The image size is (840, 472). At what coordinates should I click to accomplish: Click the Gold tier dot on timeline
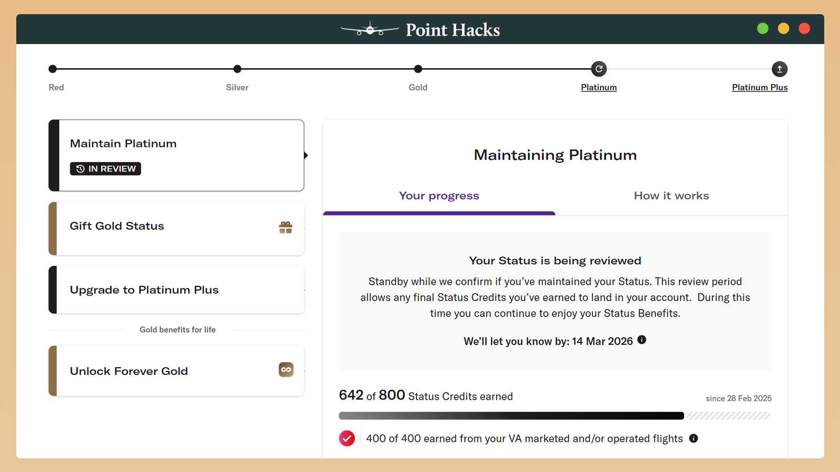[x=418, y=69]
